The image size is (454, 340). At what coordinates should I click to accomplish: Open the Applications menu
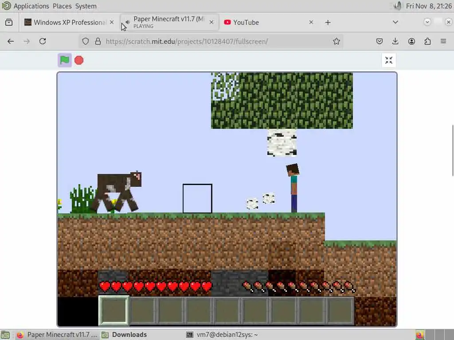[x=31, y=6]
